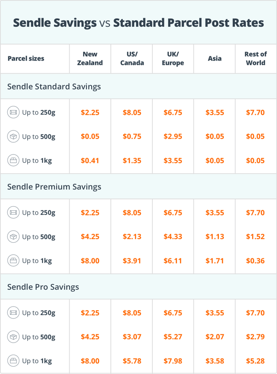Click the Sendle Pro Savings section heading

(x=43, y=287)
